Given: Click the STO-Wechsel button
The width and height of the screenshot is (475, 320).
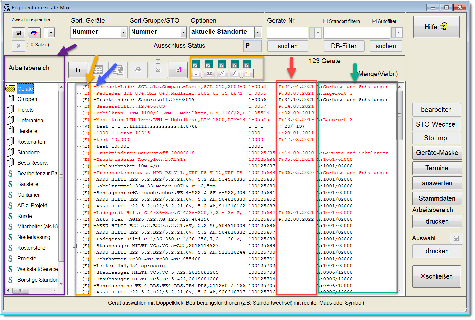Looking at the screenshot, I should pos(436,124).
